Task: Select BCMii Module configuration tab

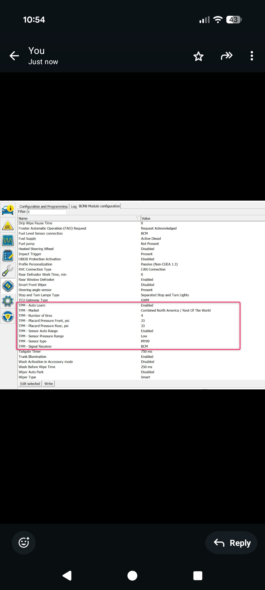Action: (x=99, y=206)
